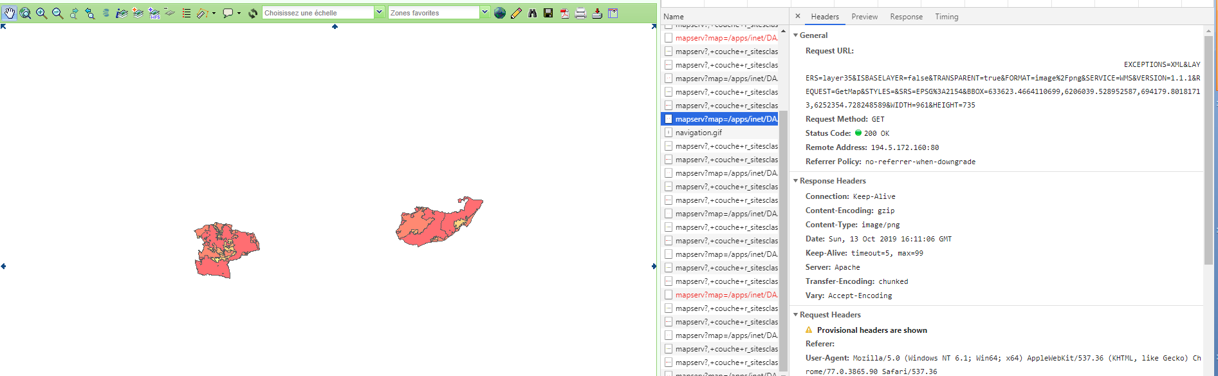Switch to the Headers tab
This screenshot has height=376, width=1218.
[825, 17]
